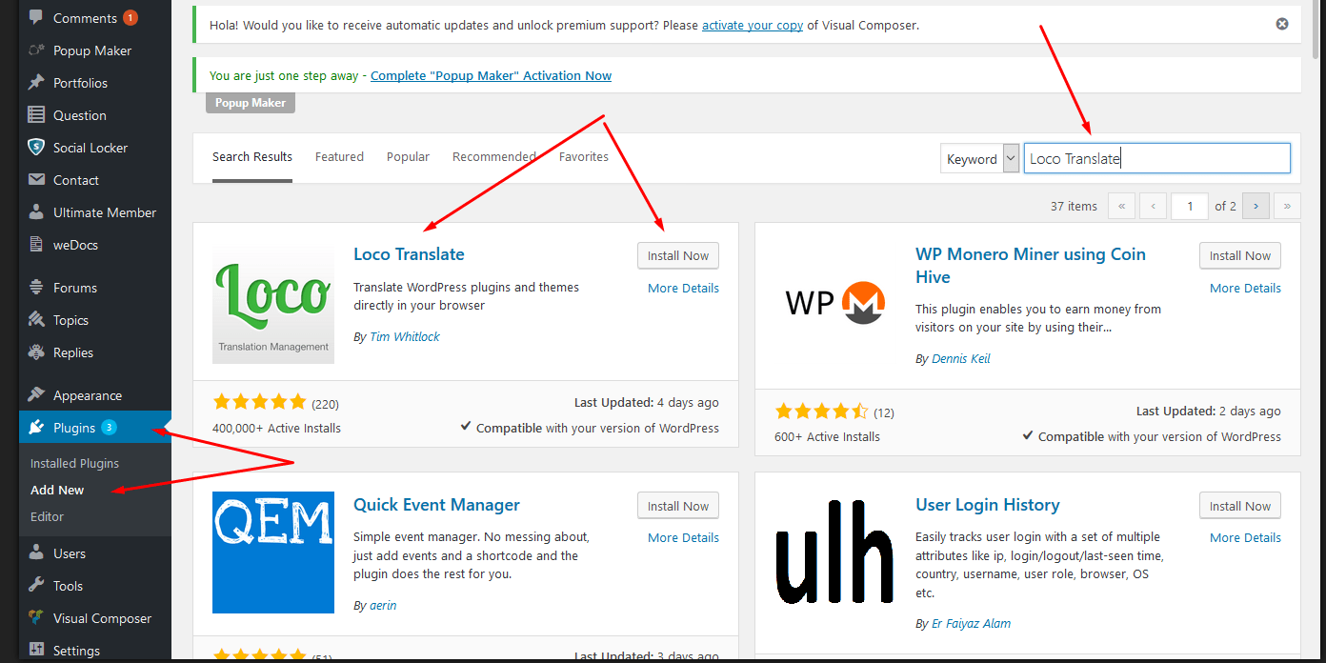Click the Replies sidebar icon
Image resolution: width=1326 pixels, height=663 pixels.
pyautogui.click(x=36, y=352)
